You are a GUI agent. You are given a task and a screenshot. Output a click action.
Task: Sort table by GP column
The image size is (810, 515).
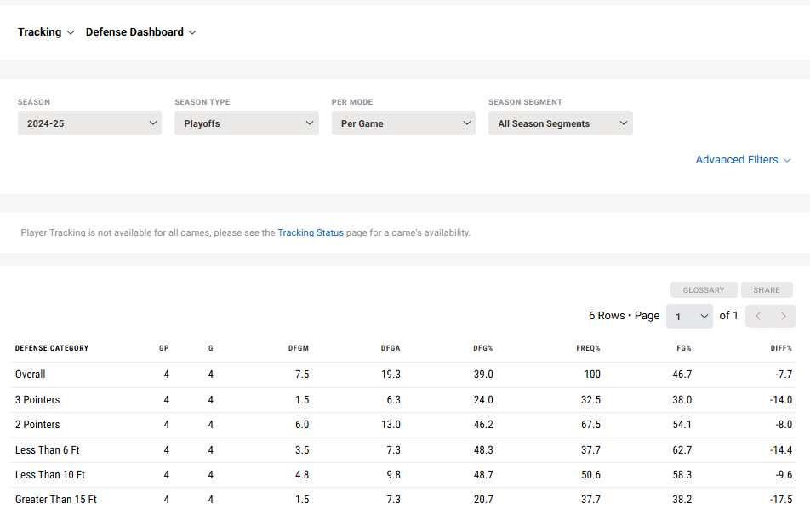164,348
